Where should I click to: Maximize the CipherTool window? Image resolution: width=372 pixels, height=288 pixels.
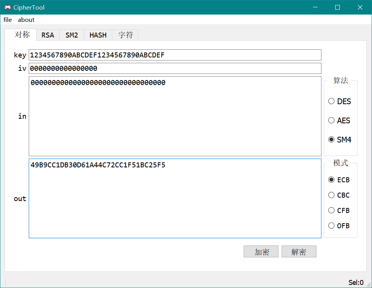point(338,7)
